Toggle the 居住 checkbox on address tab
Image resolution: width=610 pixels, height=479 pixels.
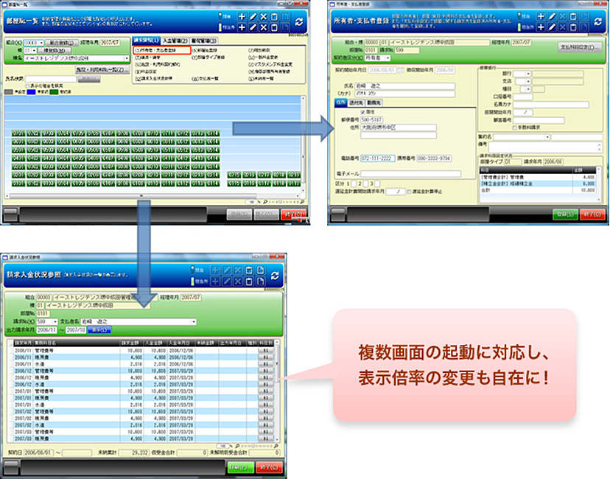point(362,112)
